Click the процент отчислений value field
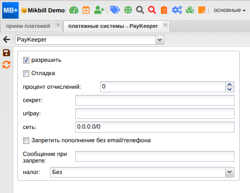Image resolution: width=250 pixels, height=193 pixels. tap(163, 87)
